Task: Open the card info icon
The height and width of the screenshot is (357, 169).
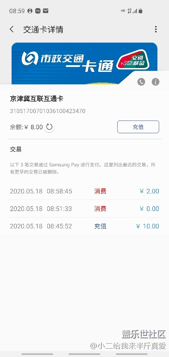Action: pos(156,82)
